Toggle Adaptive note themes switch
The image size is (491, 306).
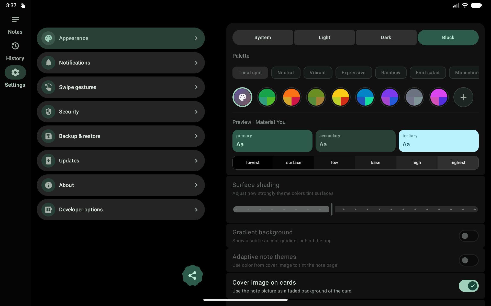point(468,260)
